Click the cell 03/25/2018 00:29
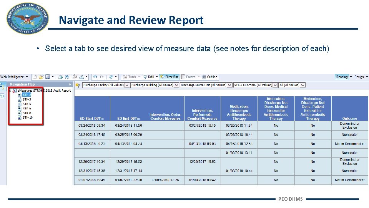The width and height of the screenshot is (369, 208). pyautogui.click(x=128, y=135)
